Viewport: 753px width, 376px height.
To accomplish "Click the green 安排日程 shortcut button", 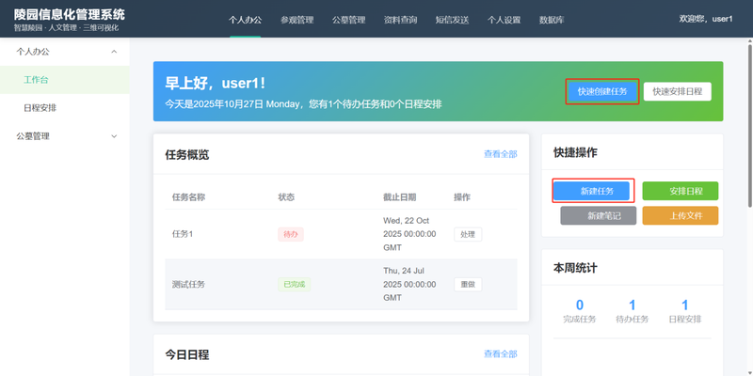I will 680,191.
